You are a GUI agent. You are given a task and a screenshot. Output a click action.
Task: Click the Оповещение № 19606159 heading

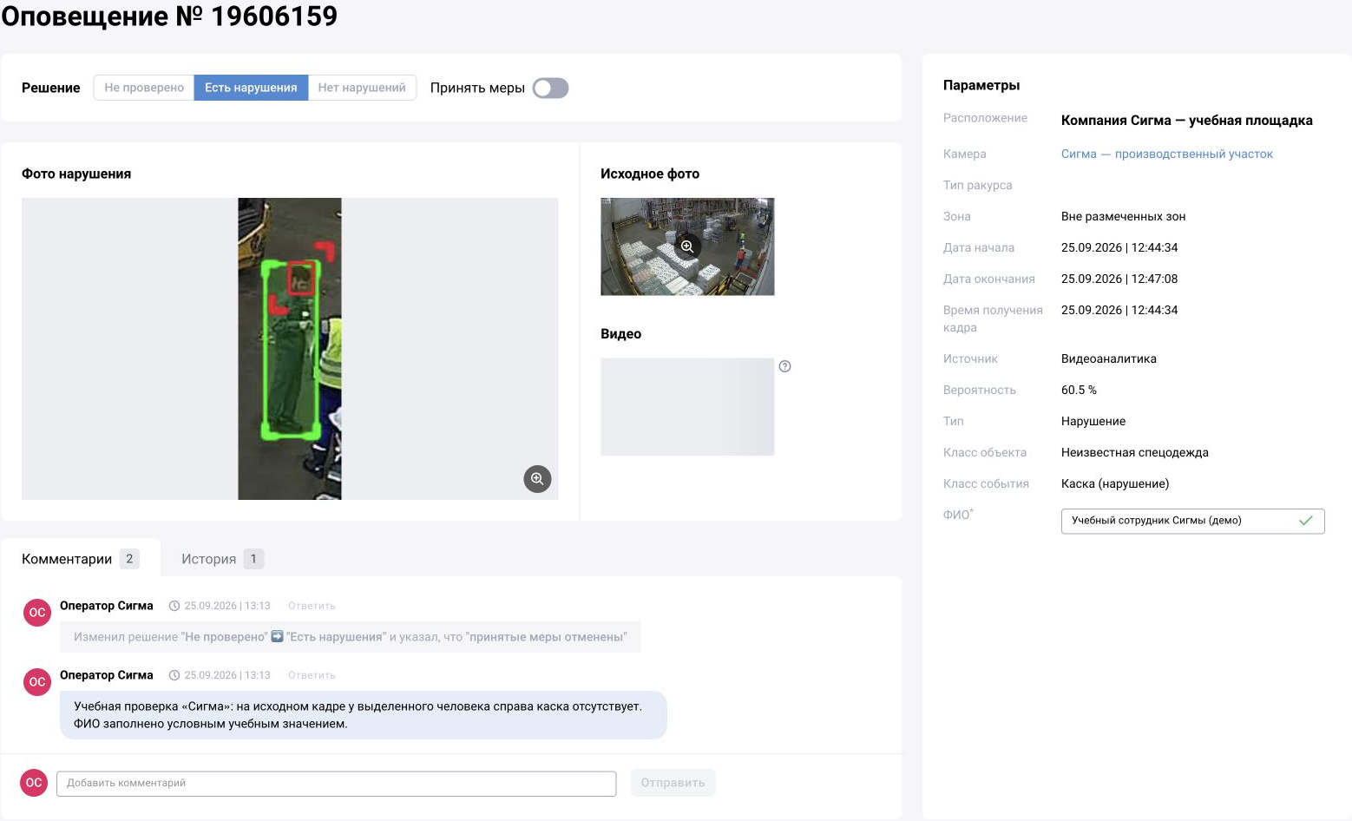click(169, 16)
